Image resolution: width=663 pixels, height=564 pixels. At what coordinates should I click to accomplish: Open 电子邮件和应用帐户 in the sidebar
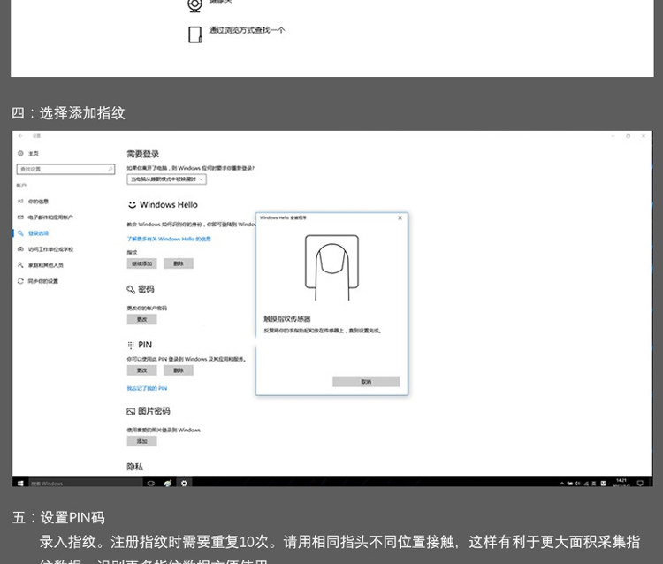tap(50, 217)
